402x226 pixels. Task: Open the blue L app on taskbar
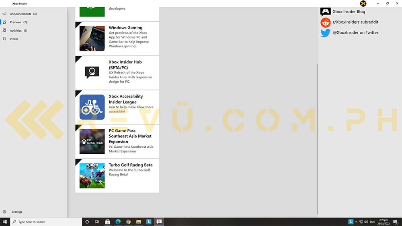tap(149, 222)
